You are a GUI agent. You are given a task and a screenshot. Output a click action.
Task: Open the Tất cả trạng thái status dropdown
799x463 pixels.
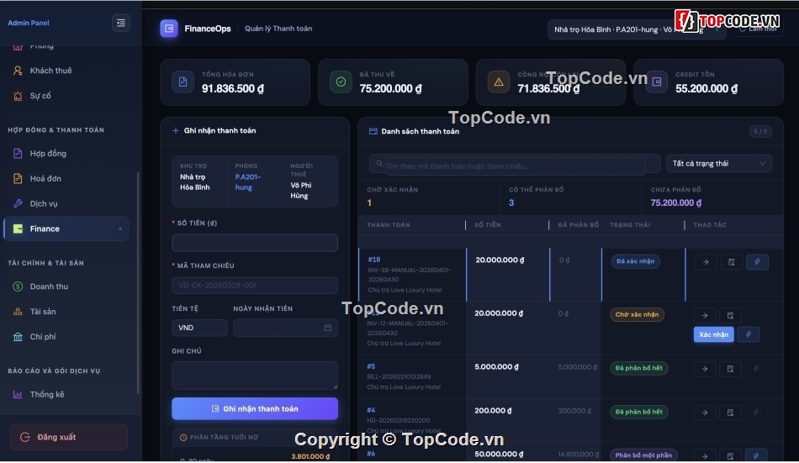point(719,164)
